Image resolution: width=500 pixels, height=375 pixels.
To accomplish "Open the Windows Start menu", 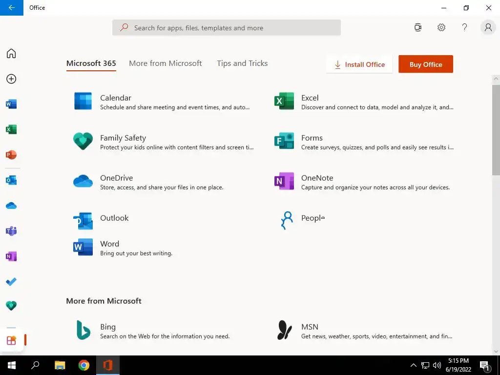I will 12,365.
